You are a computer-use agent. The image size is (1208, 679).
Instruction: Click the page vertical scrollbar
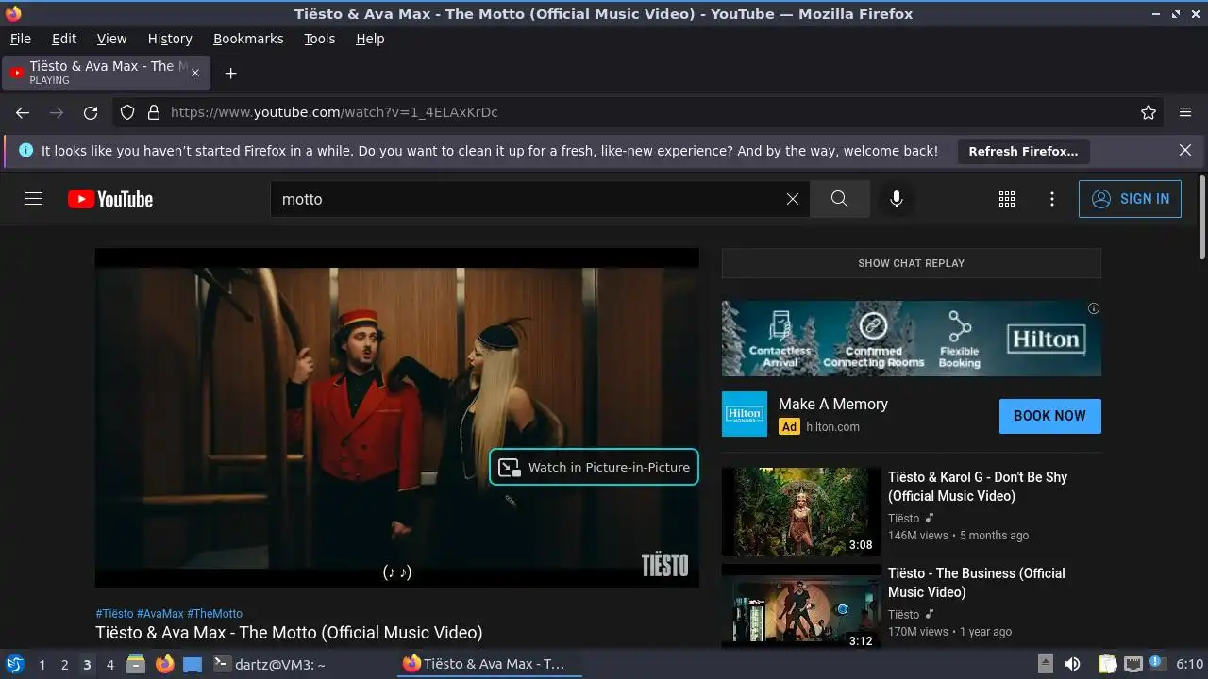[1201, 217]
